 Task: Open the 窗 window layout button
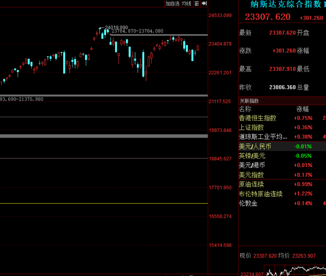(196, 3)
